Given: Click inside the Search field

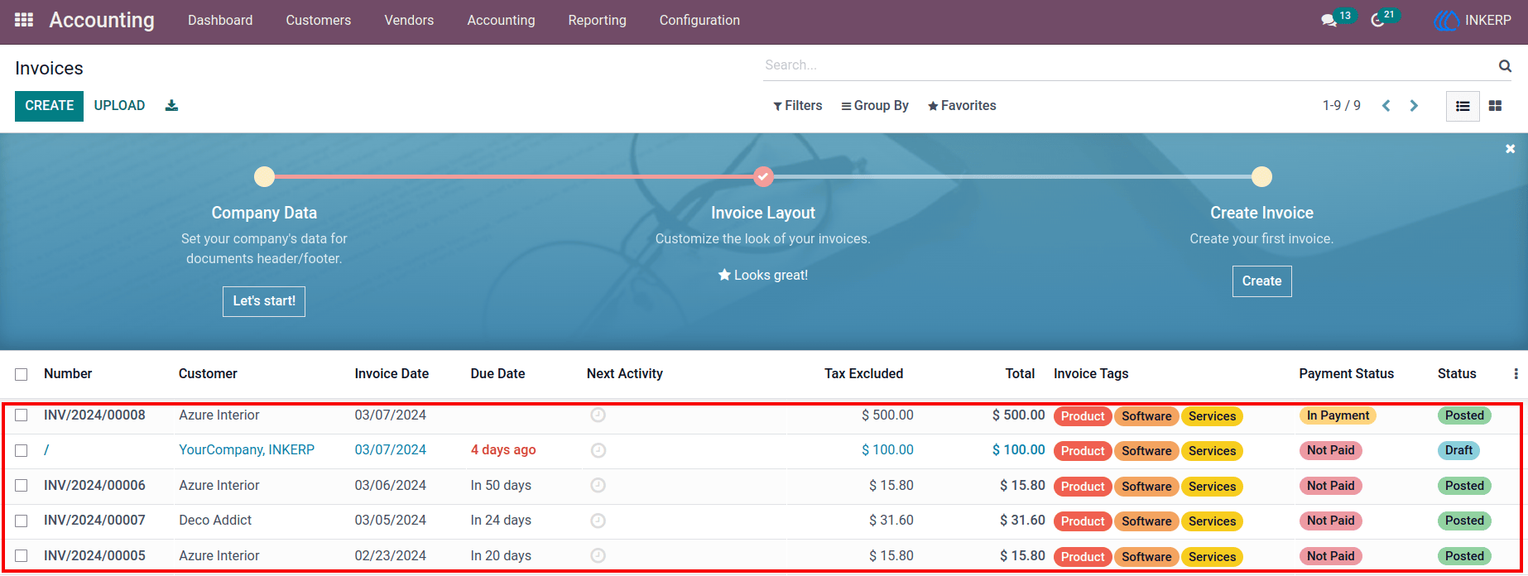Looking at the screenshot, I should pos(1126,65).
